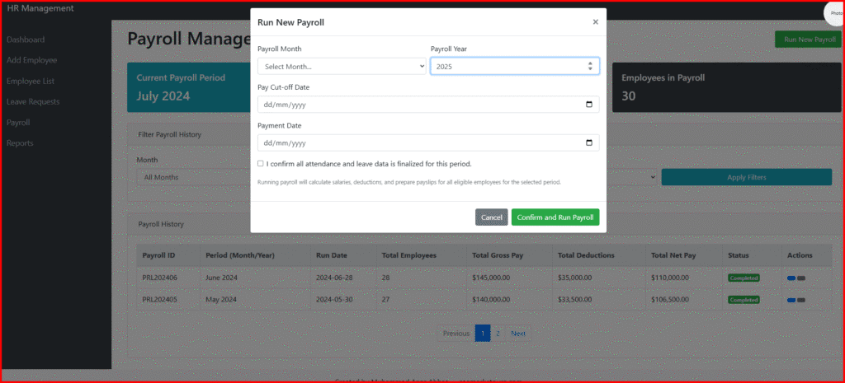The width and height of the screenshot is (845, 383).
Task: Increase Payroll Year using the spinner arrows
Action: click(589, 63)
